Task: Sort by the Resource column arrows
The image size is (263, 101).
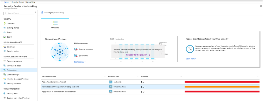Action: (x=181, y=76)
